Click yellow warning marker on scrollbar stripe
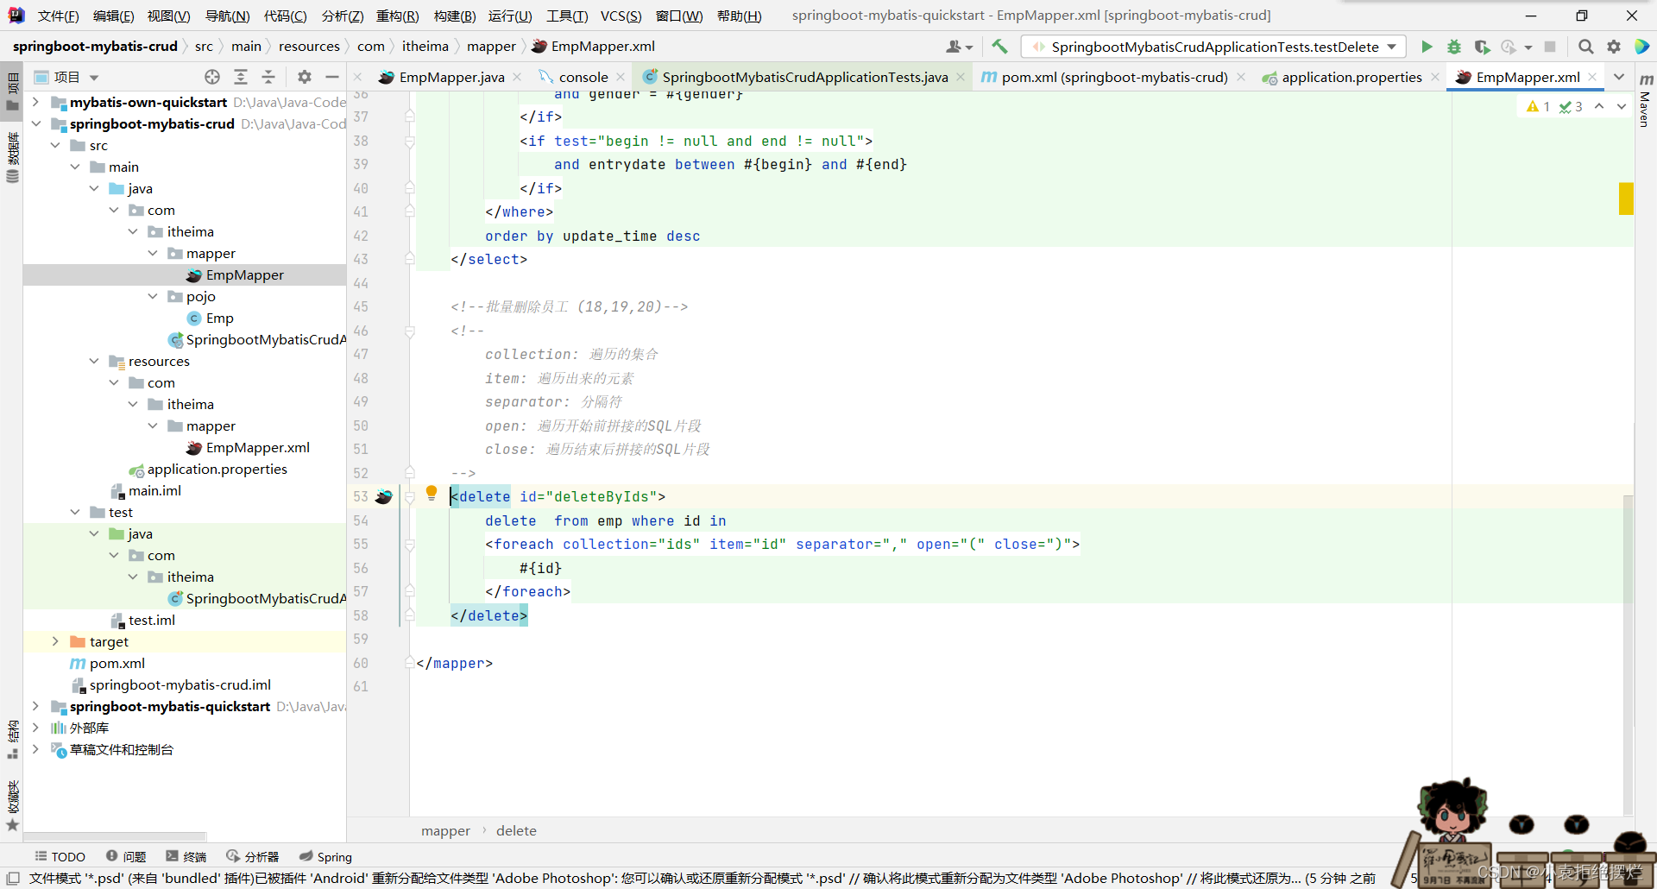Image resolution: width=1657 pixels, height=889 pixels. [x=1626, y=199]
